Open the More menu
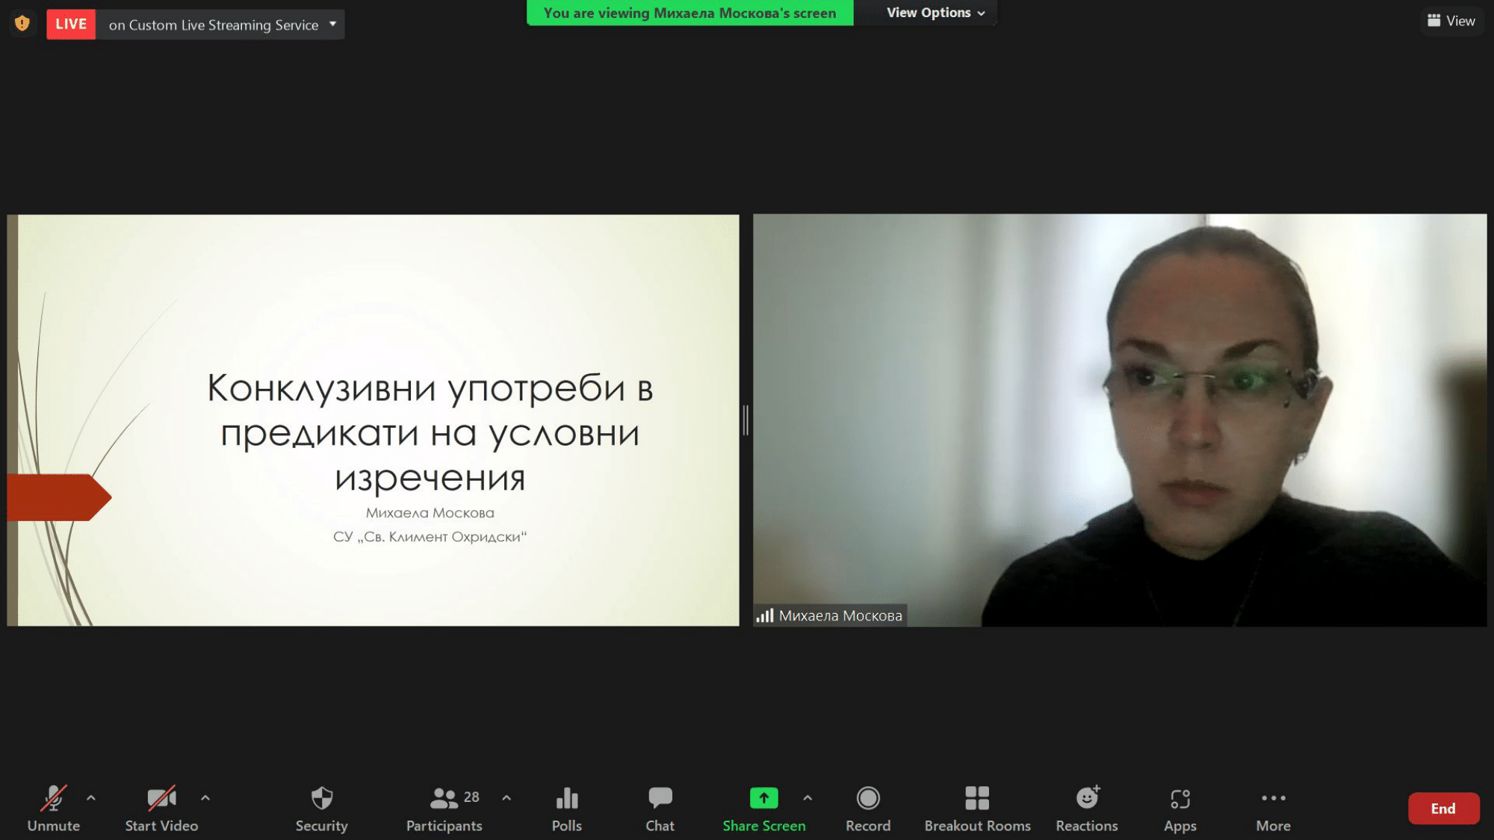 (1273, 799)
